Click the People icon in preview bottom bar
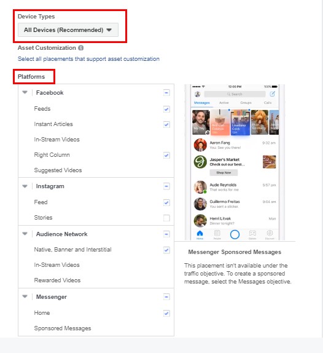Screen dimensions: 323x353 [x=217, y=234]
